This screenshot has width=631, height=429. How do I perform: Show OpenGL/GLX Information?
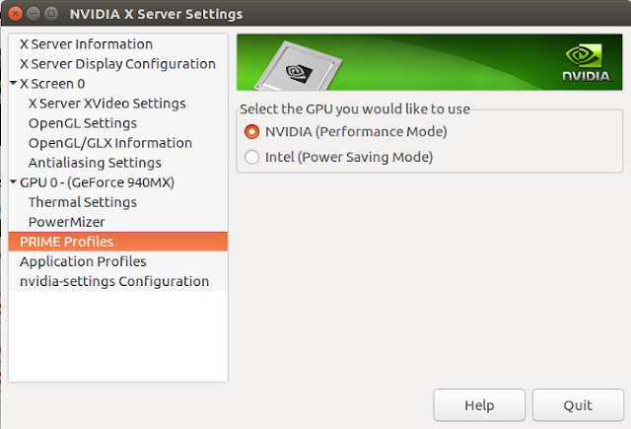[110, 143]
